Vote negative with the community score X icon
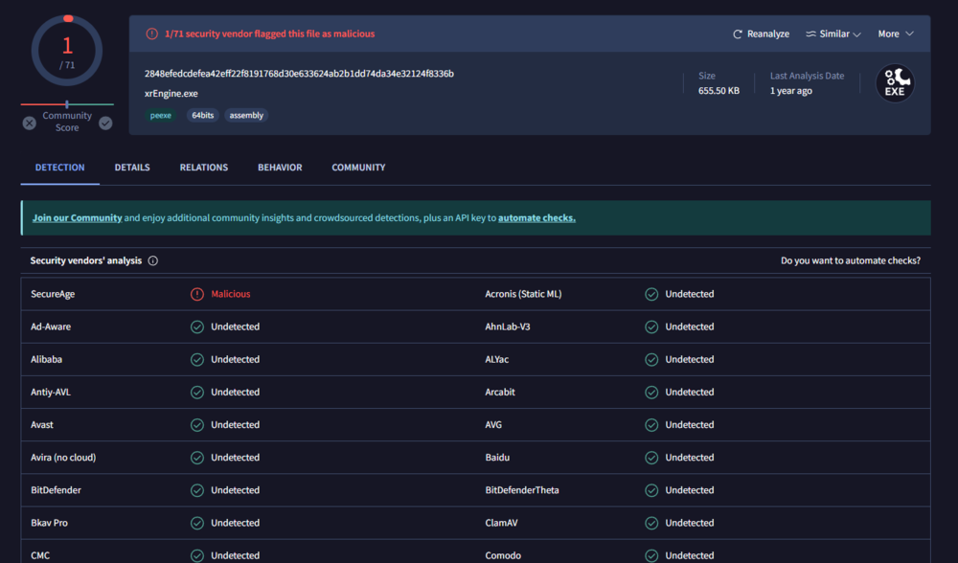Image resolution: width=958 pixels, height=563 pixels. (x=30, y=123)
